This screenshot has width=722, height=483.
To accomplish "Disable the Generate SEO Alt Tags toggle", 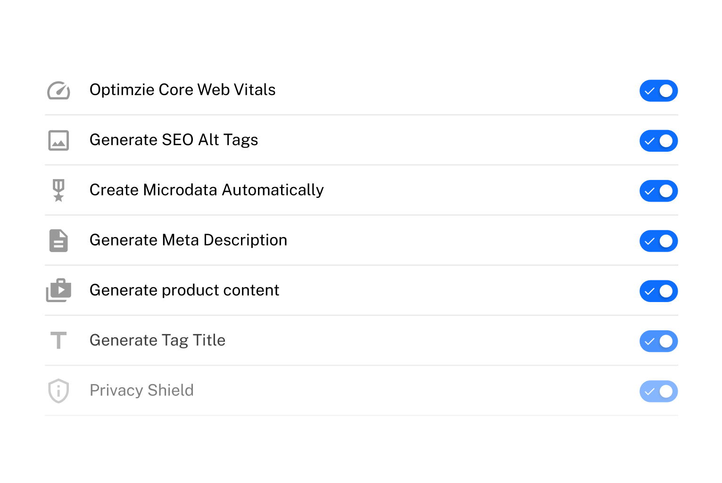I will point(658,140).
